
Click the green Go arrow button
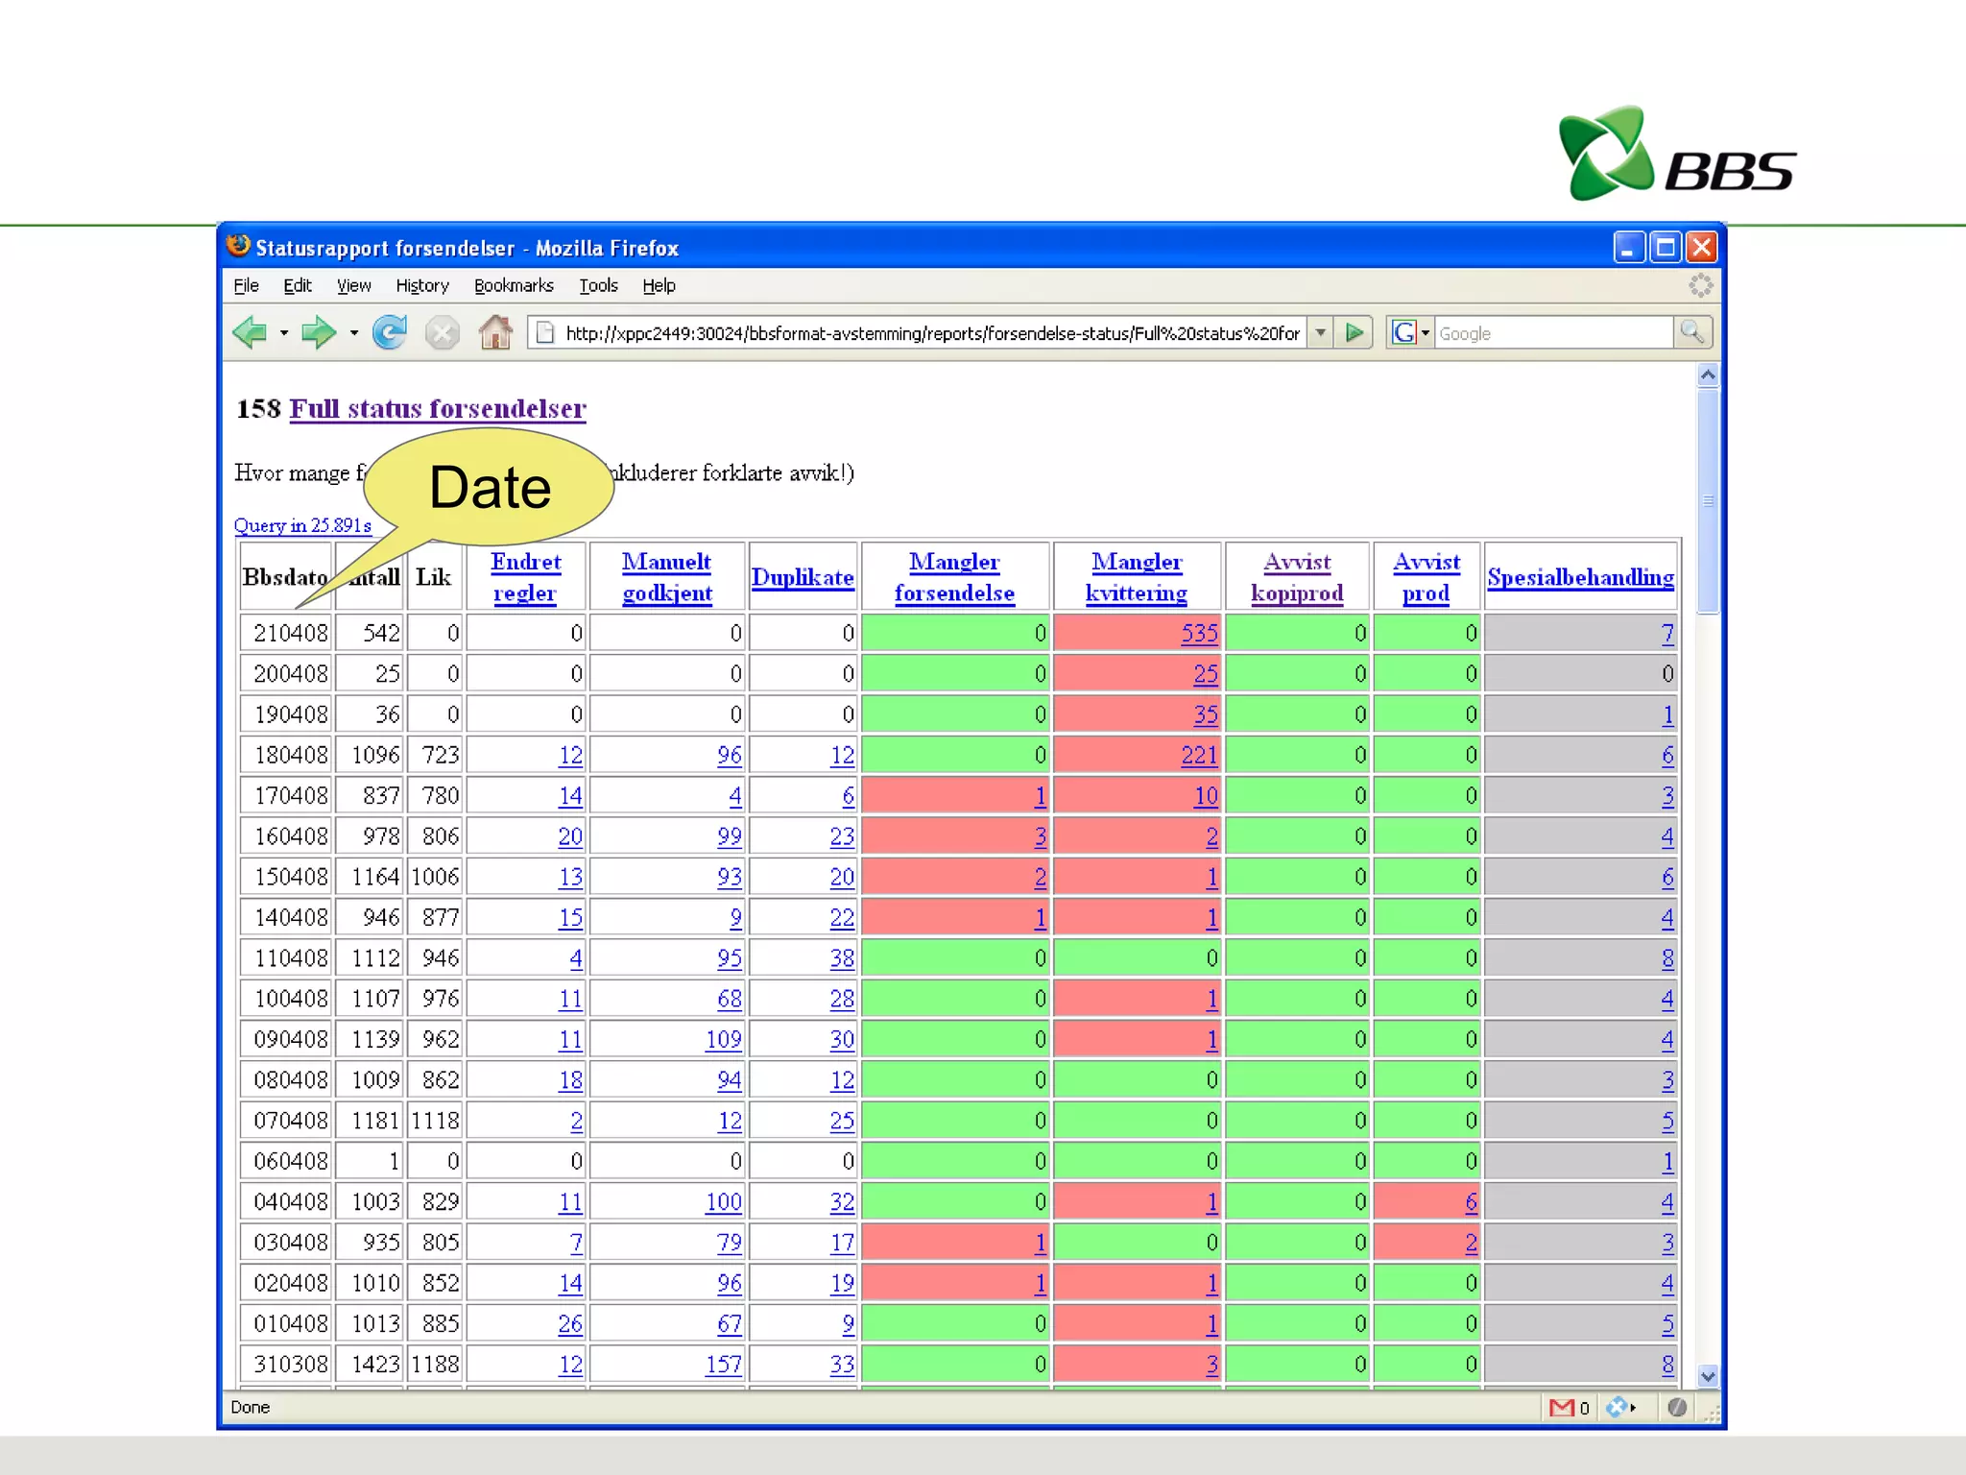1355,333
